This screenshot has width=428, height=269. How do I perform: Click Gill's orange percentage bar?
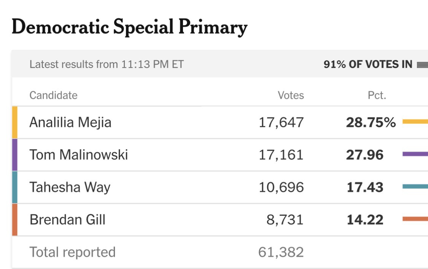(x=415, y=219)
